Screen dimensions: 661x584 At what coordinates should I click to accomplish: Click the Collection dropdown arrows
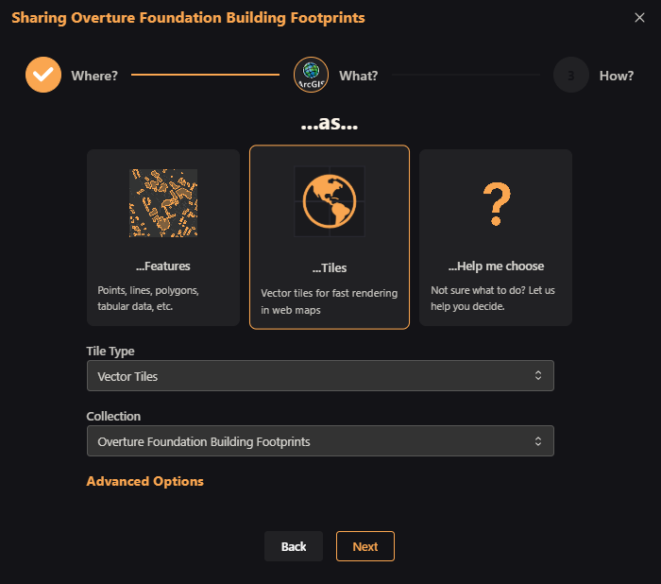(x=538, y=441)
